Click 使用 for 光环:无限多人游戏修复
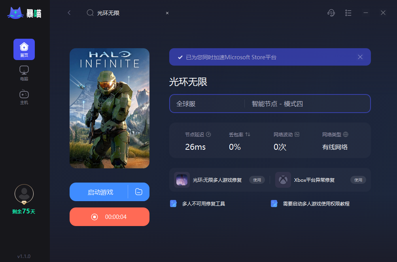The width and height of the screenshot is (397, 262). pyautogui.click(x=257, y=180)
